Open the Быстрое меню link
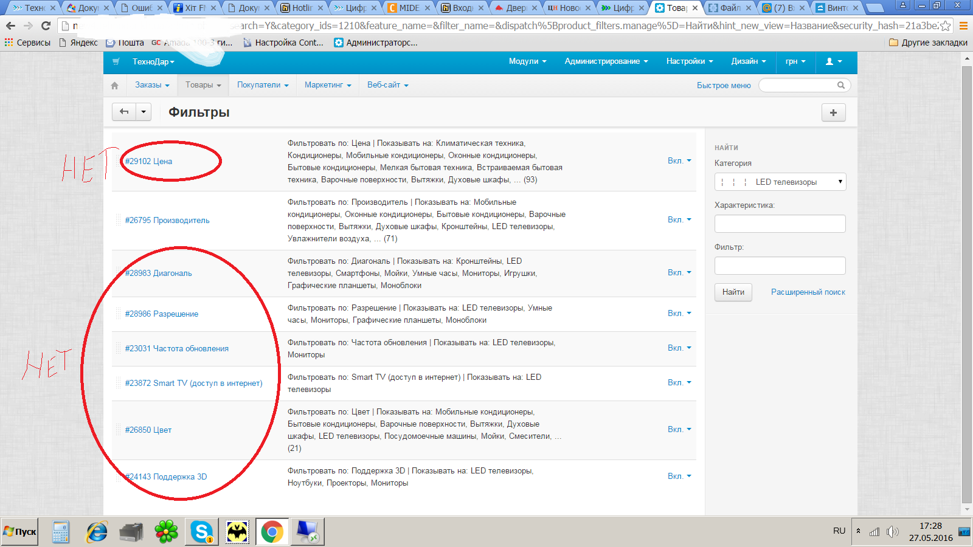973x547 pixels. coord(724,86)
